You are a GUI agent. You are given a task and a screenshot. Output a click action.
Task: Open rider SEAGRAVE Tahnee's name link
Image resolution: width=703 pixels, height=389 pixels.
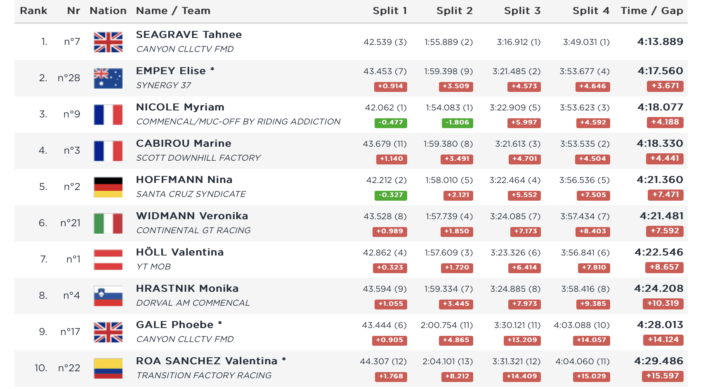[x=189, y=35]
